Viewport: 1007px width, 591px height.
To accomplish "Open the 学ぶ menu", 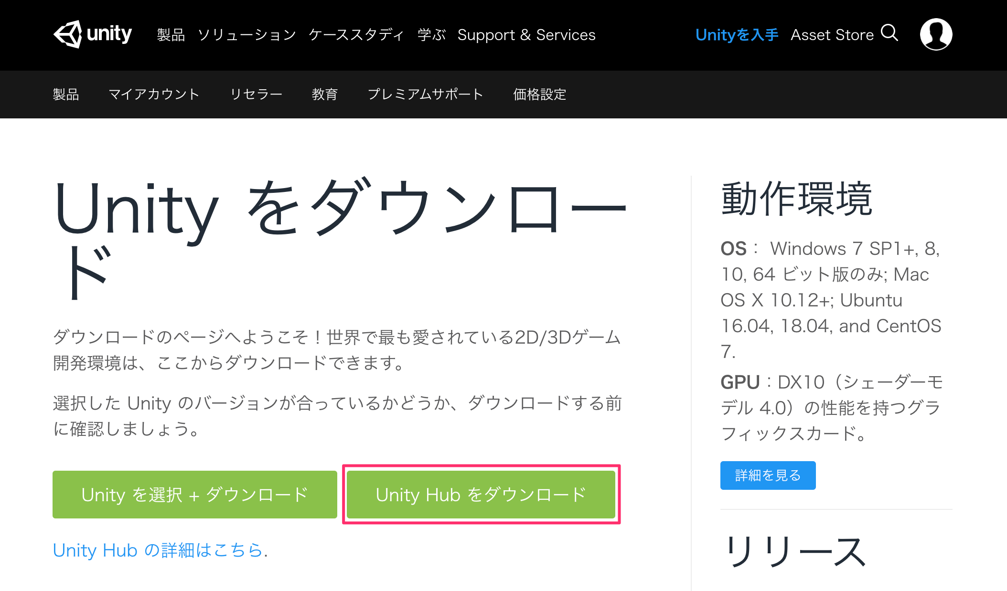I will point(431,35).
